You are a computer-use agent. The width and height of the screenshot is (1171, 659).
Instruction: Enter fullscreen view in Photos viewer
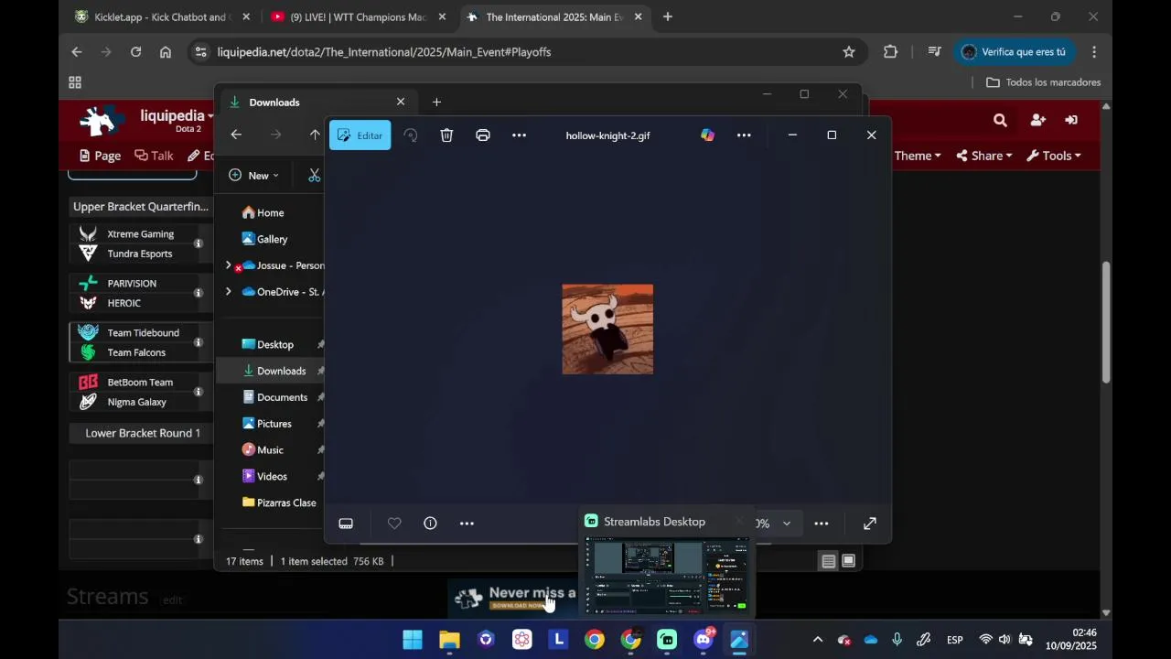[870, 524]
